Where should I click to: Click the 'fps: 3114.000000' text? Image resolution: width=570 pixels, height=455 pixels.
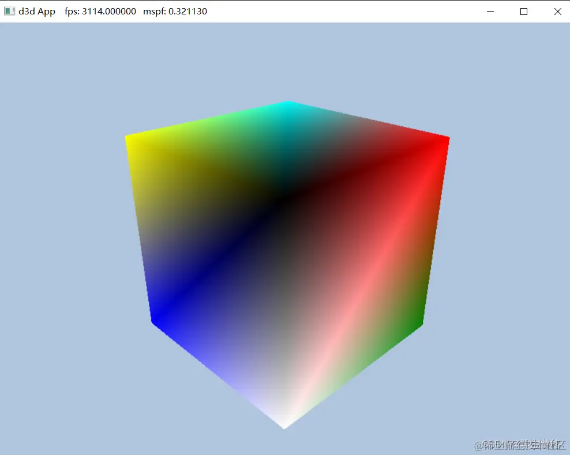(x=100, y=12)
